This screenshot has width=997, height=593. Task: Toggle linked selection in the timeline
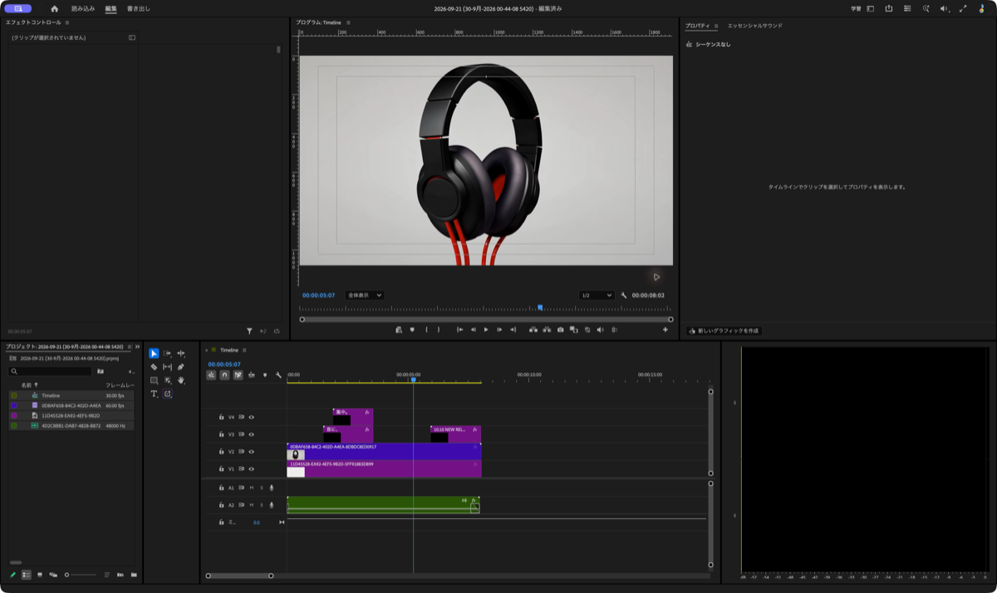click(238, 375)
